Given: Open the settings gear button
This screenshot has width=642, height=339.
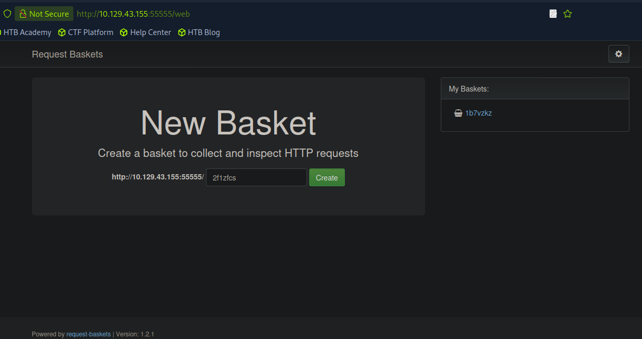Looking at the screenshot, I should pos(618,54).
